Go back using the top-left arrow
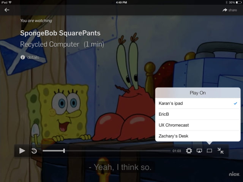This screenshot has height=182, width=243. coord(7,10)
